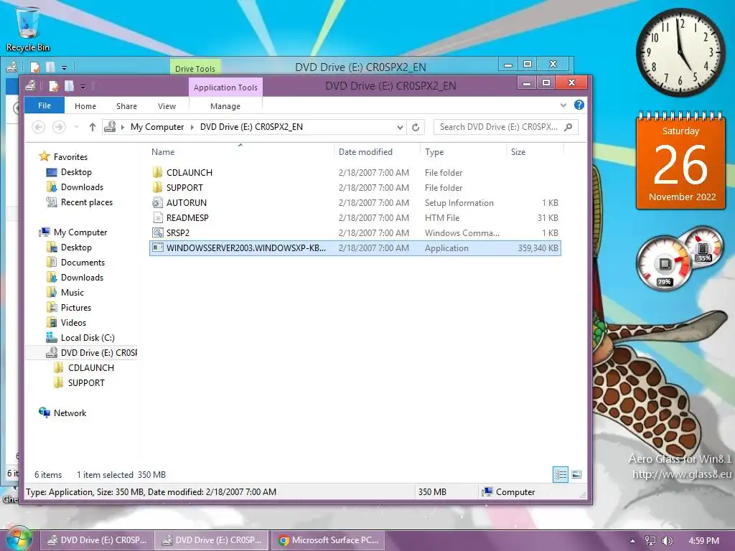735x551 pixels.
Task: Open Recent places in navigation pane
Action: [x=80, y=202]
